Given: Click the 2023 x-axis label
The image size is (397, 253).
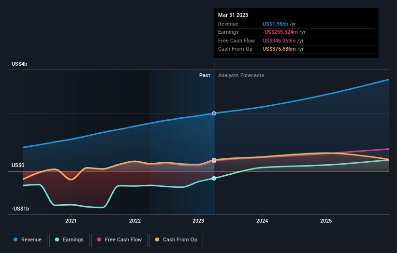Looking at the screenshot, I should (198, 221).
